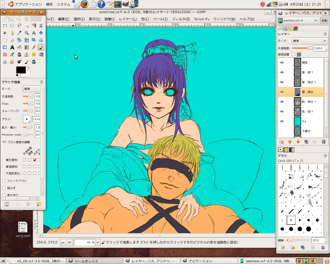Select the Pencil tool
The image size is (330, 264).
(x=34, y=47)
